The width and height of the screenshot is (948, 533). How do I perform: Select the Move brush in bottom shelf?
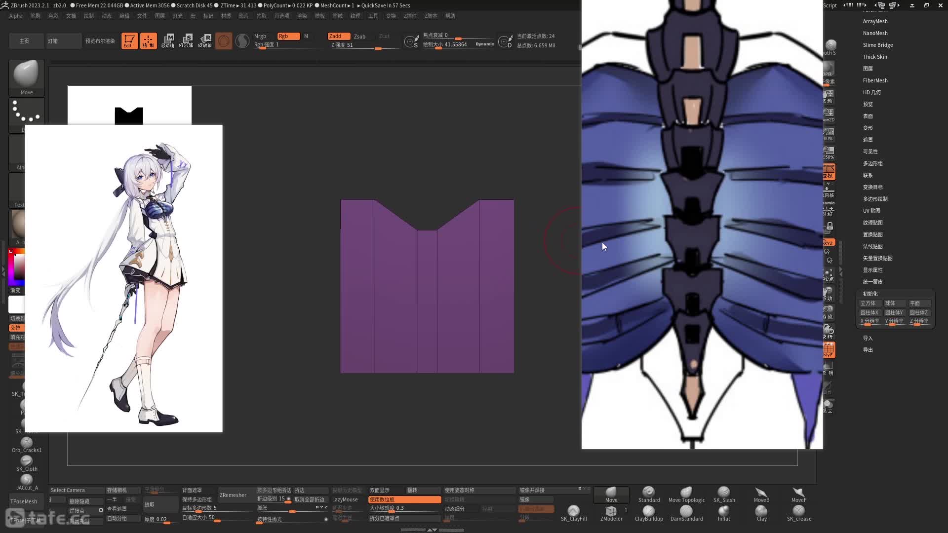(x=611, y=495)
